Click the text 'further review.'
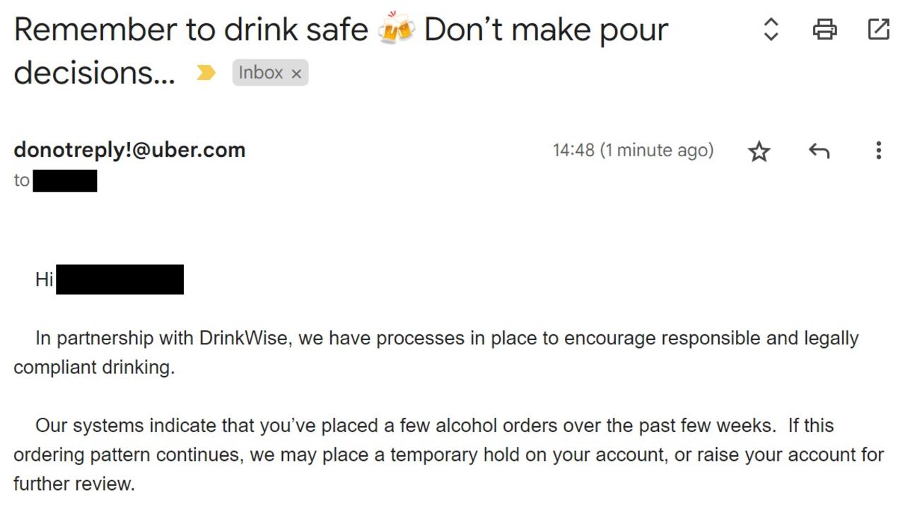Image resolution: width=905 pixels, height=509 pixels. 74,484
